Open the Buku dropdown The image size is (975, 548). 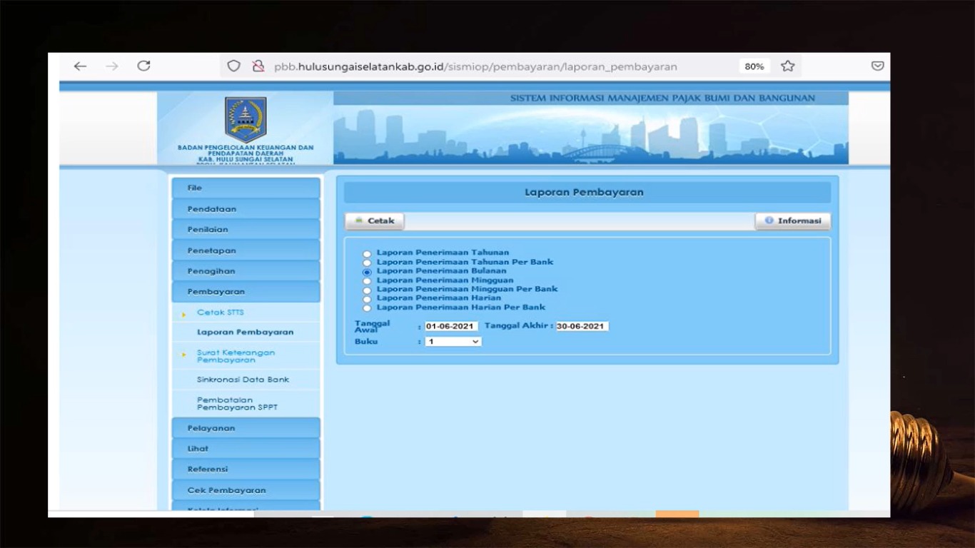[453, 342]
